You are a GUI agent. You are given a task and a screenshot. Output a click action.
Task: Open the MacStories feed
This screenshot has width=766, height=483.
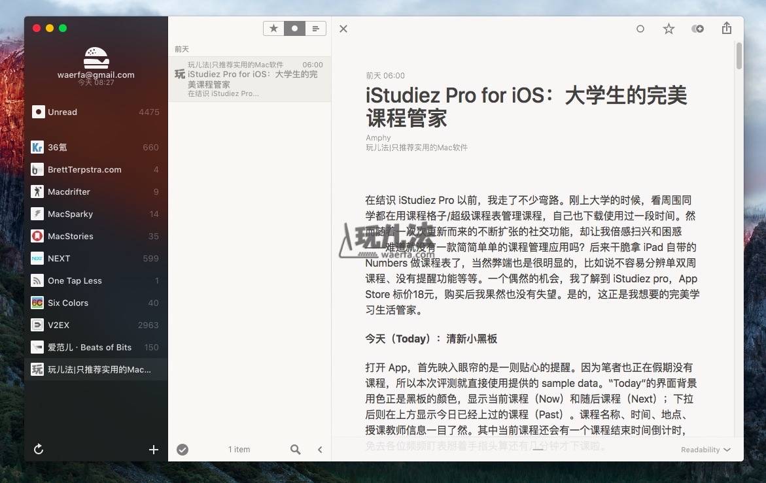[96, 236]
